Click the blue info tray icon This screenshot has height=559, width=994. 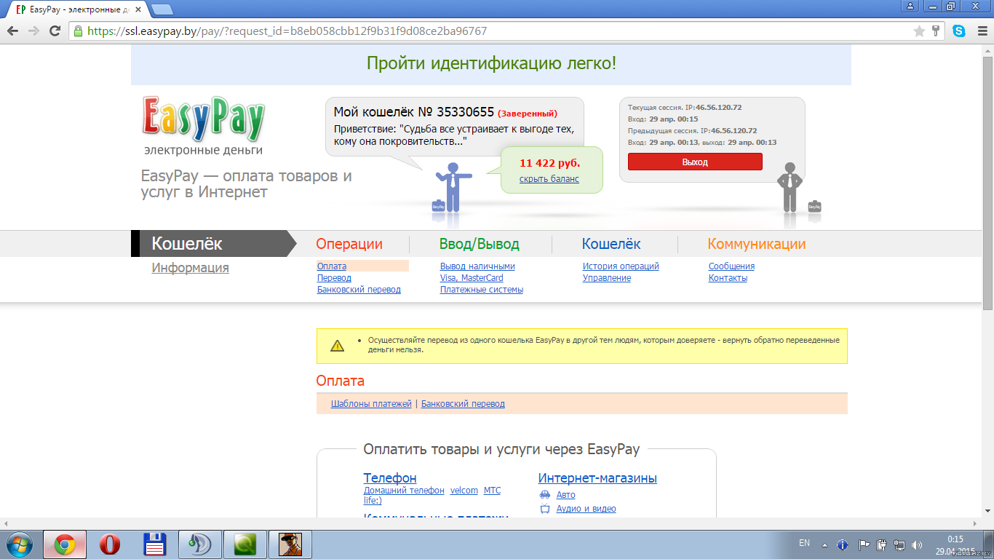click(843, 544)
